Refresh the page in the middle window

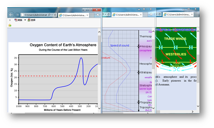(109, 14)
